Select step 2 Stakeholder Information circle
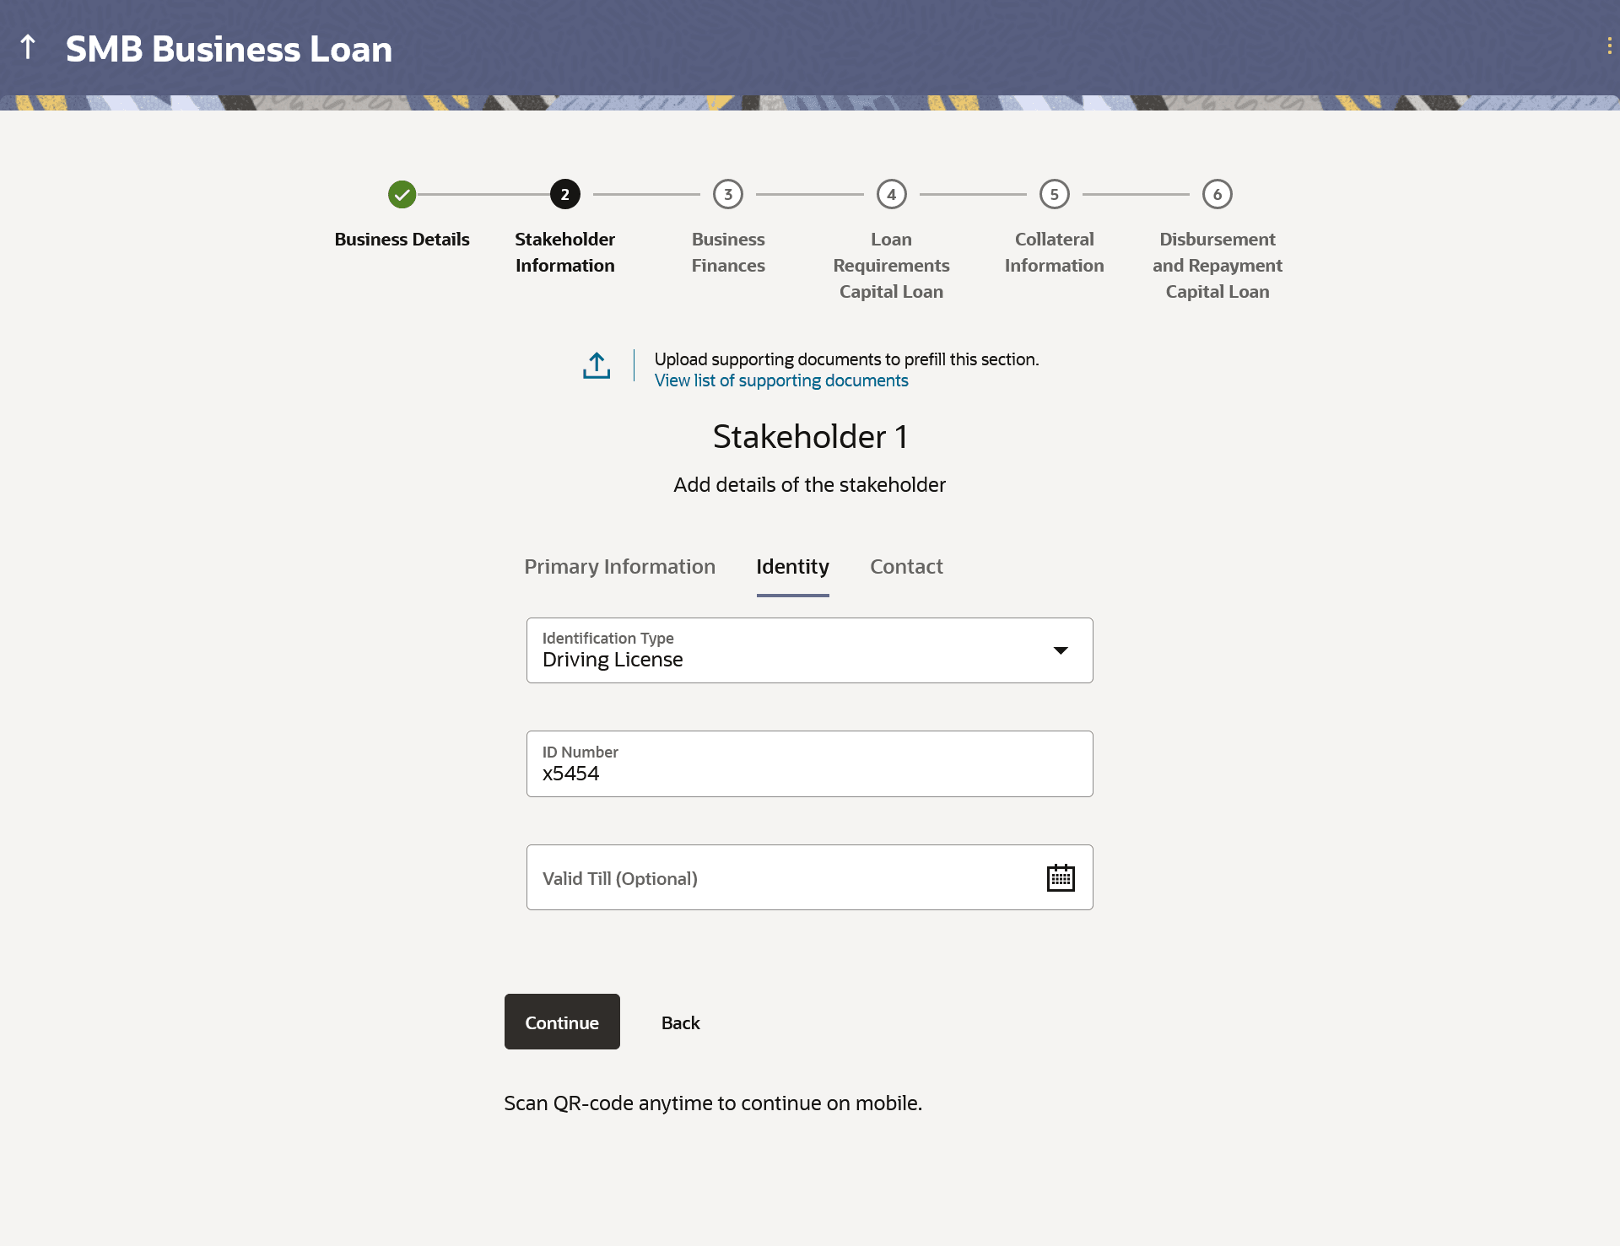The image size is (1620, 1246). [564, 194]
